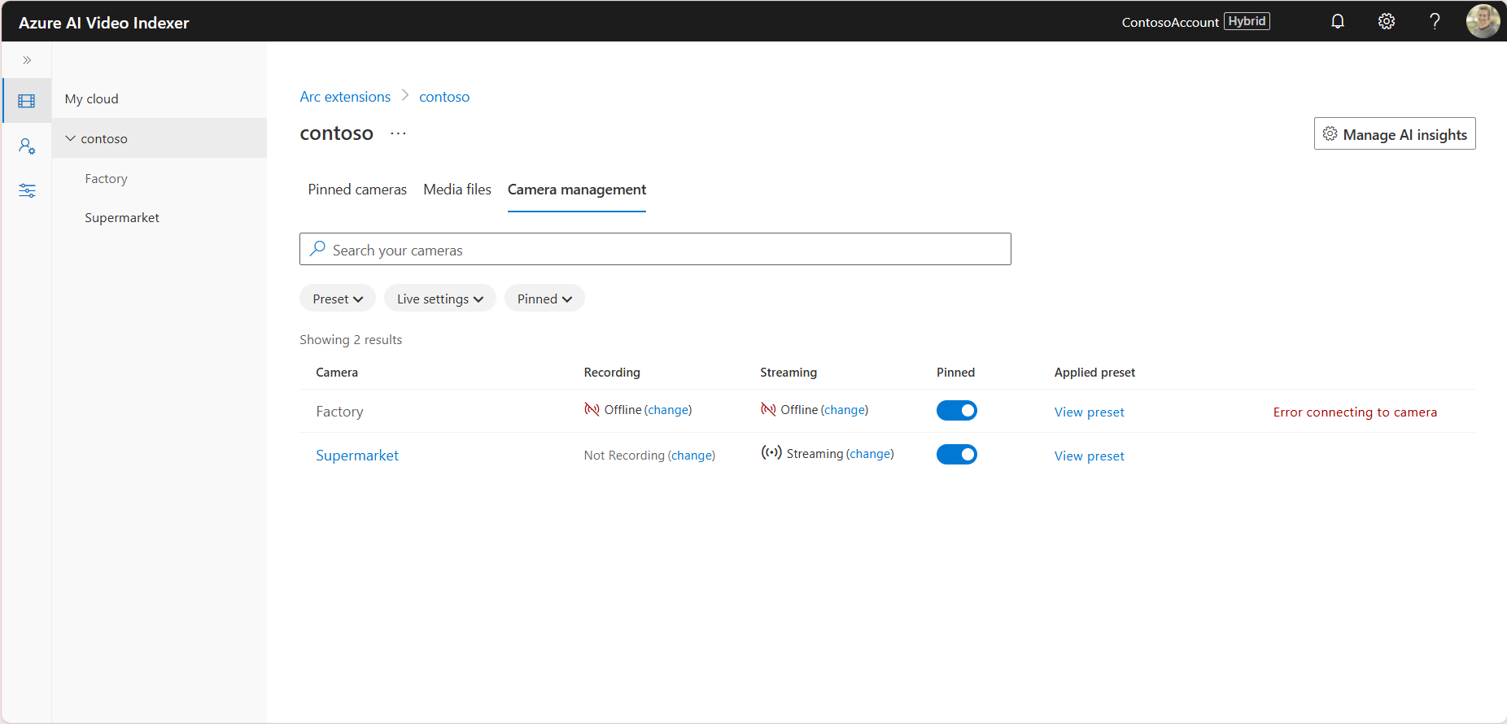The height and width of the screenshot is (724, 1507).
Task: Click the Camera column header
Action: (337, 373)
